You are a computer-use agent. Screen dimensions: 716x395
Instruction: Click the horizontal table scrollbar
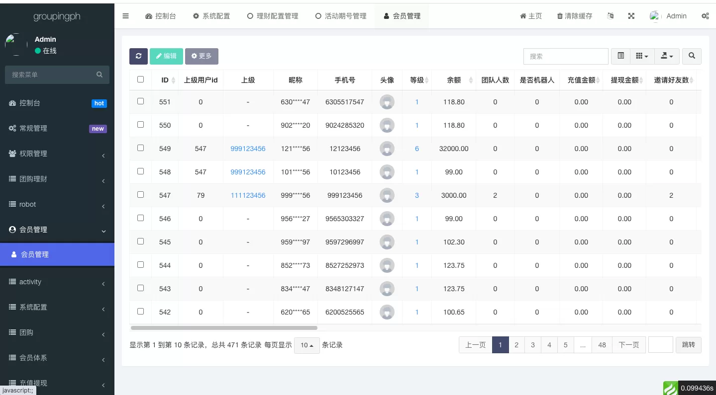[x=224, y=328]
